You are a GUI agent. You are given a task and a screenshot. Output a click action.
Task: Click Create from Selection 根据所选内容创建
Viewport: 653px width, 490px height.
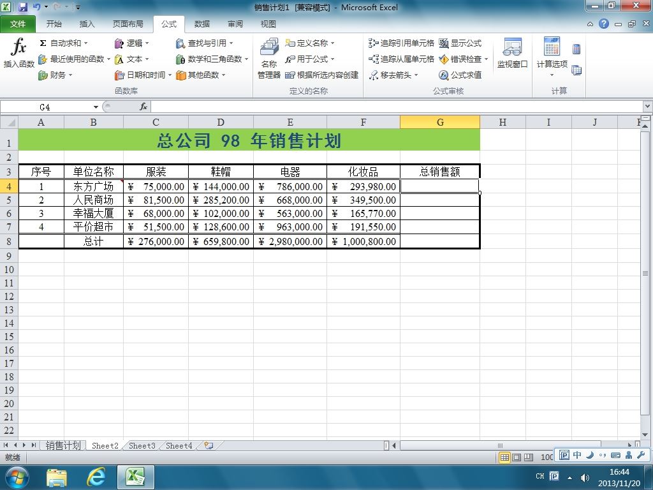click(321, 75)
